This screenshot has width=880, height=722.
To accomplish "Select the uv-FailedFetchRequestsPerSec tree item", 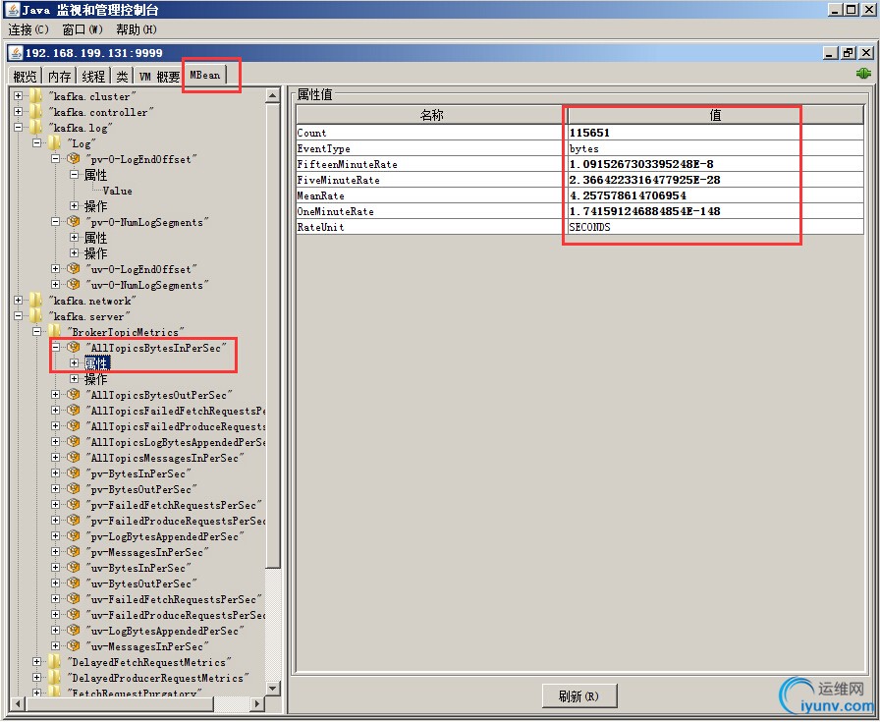I will 174,599.
